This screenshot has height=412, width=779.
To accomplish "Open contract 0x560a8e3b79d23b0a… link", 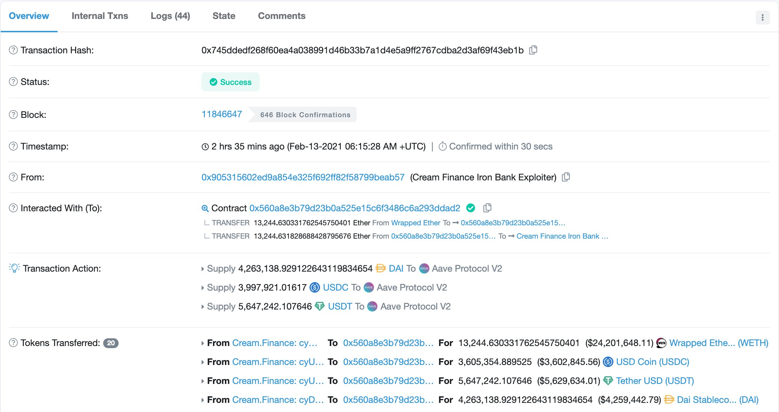I will (355, 208).
